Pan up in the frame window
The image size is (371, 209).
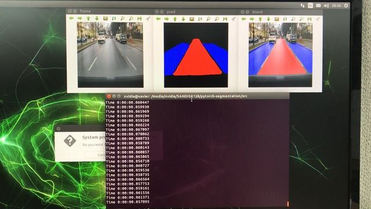point(88,18)
